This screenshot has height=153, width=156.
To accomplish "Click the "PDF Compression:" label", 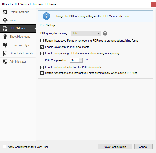I will (x=56, y=60).
